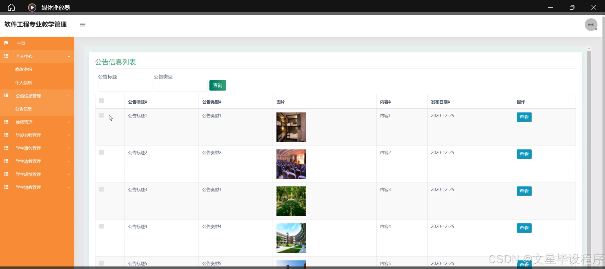The height and width of the screenshot is (269, 605).
Task: Minimize the media player window
Action: (550, 7)
